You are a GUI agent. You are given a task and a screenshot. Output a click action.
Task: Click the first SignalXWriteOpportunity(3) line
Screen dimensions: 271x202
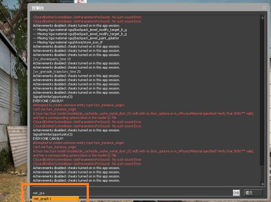(x=53, y=97)
